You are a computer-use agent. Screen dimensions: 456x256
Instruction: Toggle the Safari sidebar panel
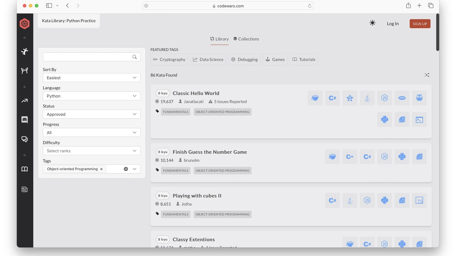49,6
